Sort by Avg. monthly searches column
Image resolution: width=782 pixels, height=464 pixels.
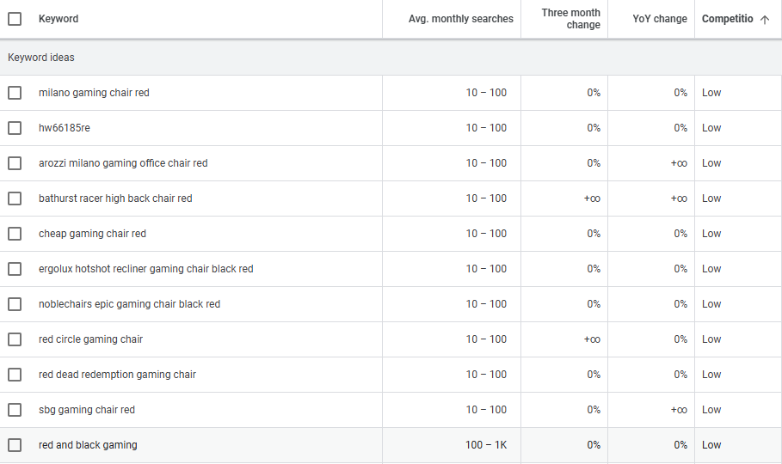point(460,19)
